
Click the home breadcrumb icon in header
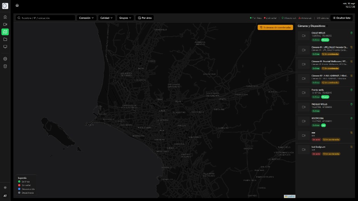click(17, 5)
